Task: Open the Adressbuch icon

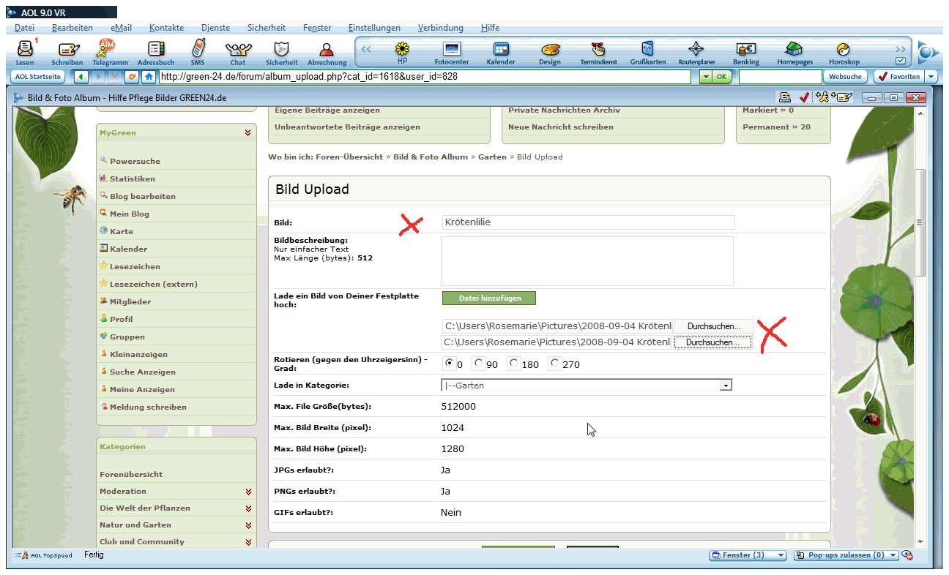Action: coord(156,50)
